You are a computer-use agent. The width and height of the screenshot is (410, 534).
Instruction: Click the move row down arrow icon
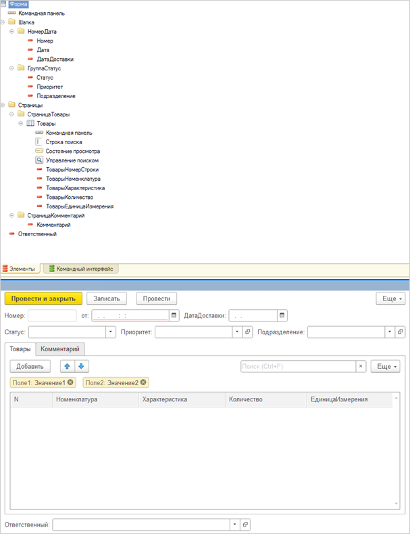pyautogui.click(x=81, y=366)
